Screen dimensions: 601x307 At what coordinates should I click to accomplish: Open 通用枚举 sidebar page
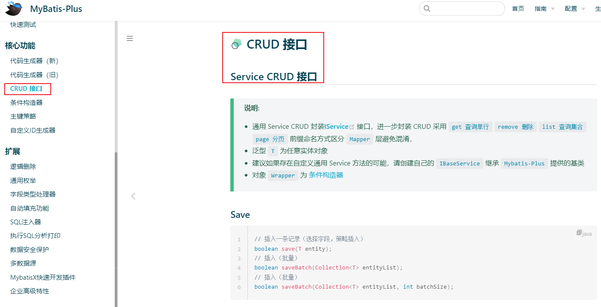23,181
